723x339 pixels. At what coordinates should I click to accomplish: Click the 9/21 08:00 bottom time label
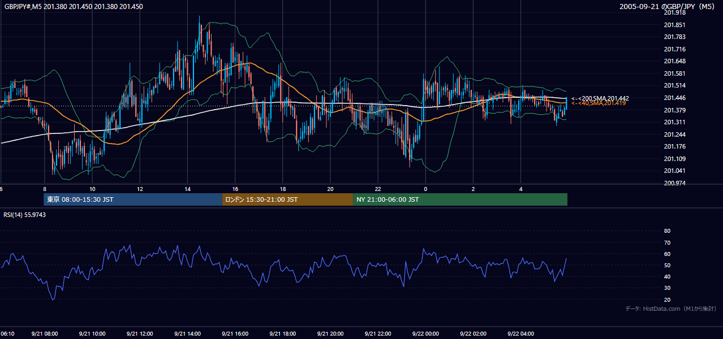click(45, 334)
